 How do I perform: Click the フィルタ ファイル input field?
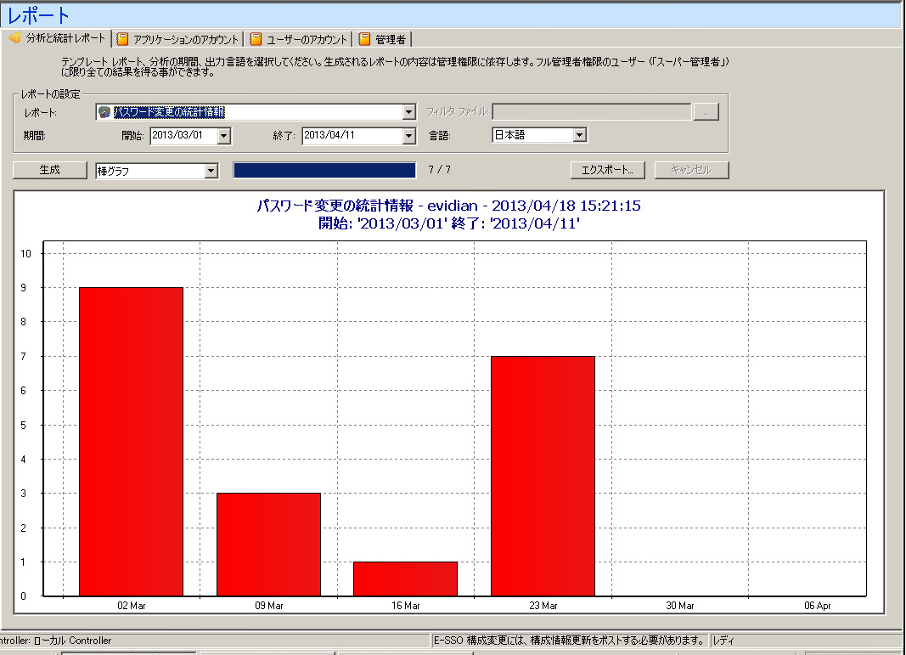592,112
